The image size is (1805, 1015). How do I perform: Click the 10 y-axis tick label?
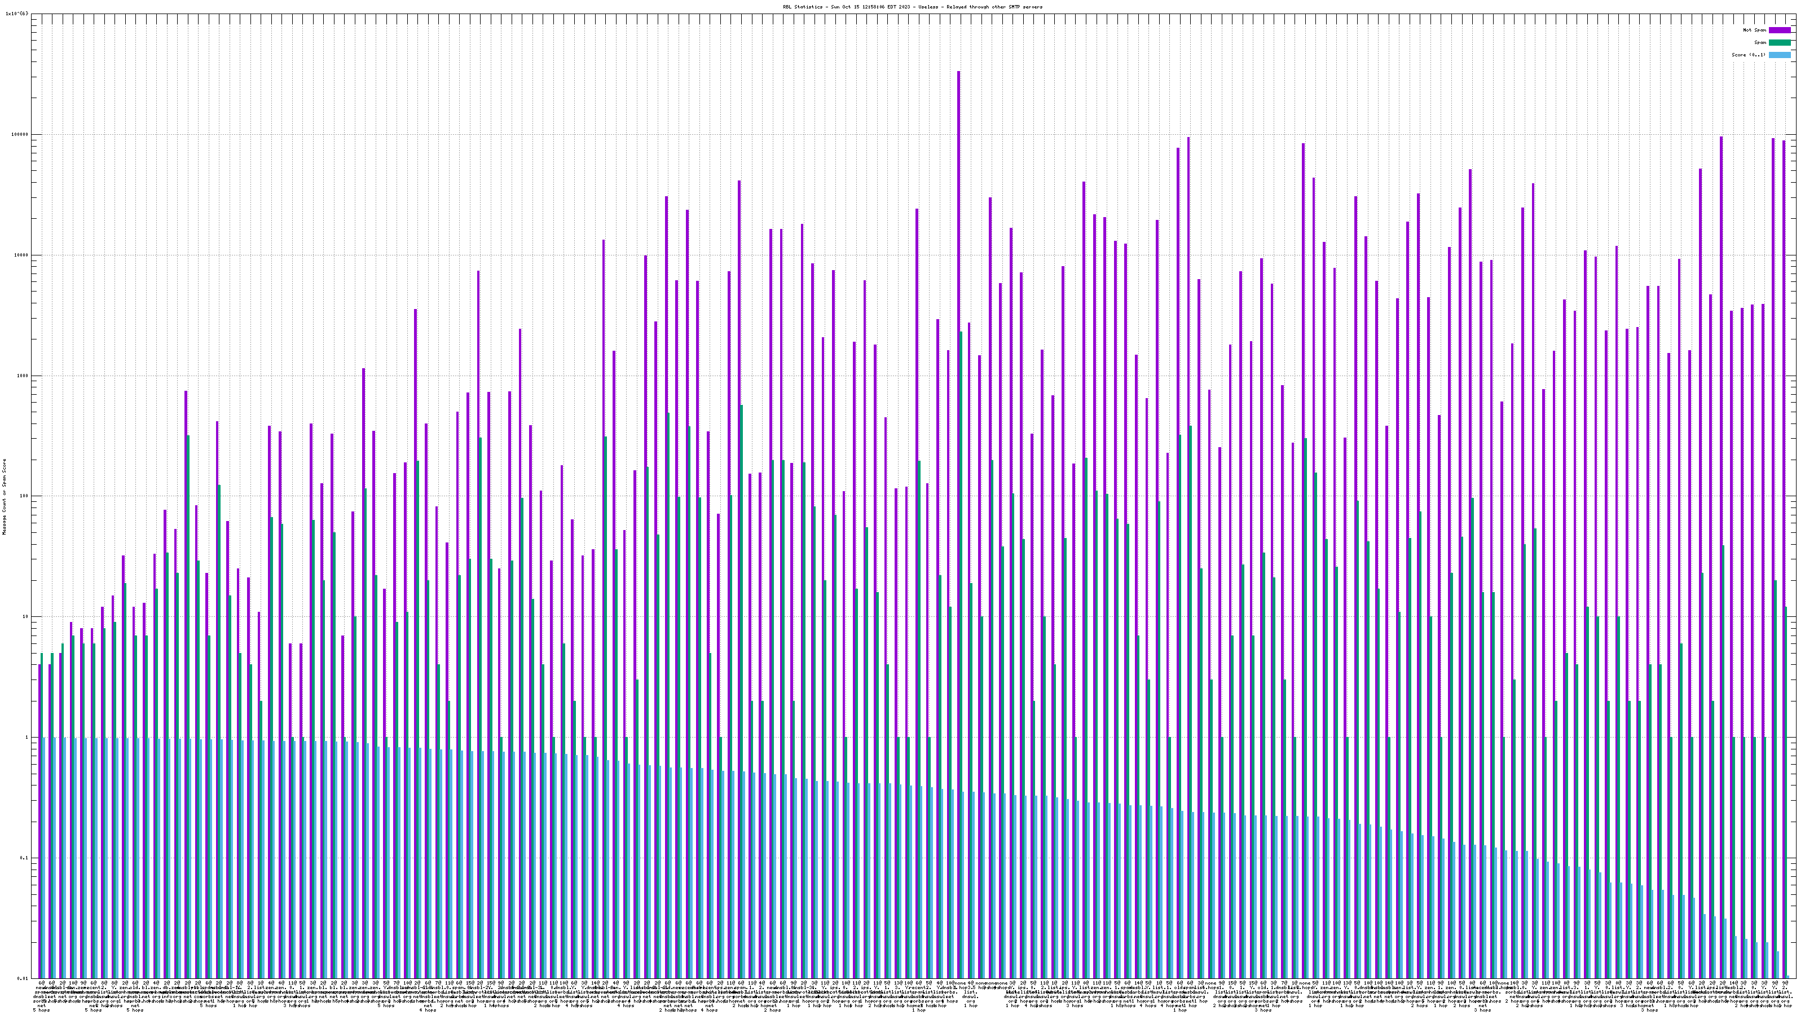[27, 616]
